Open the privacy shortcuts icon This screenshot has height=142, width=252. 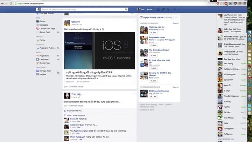coord(174,9)
